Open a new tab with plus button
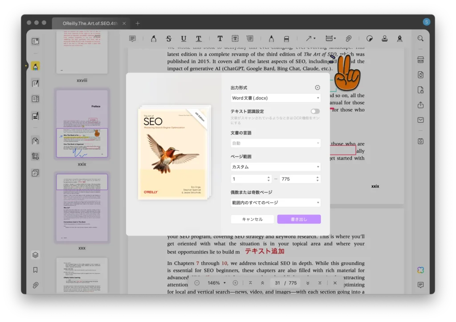456x322 pixels. click(x=138, y=23)
